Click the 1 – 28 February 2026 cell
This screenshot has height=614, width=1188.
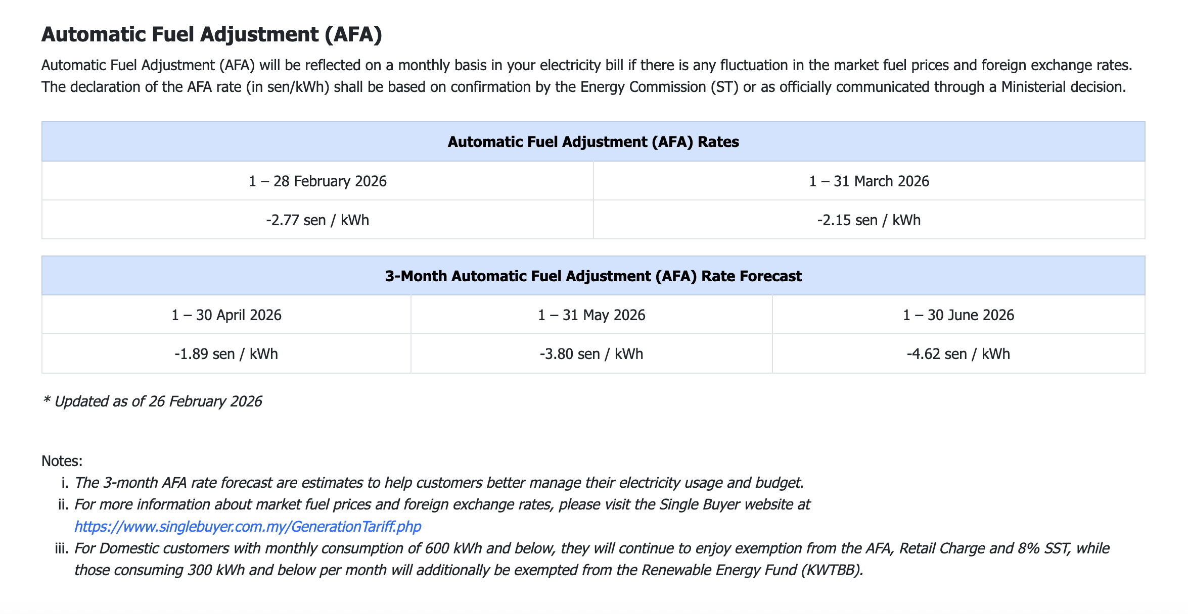[317, 181]
